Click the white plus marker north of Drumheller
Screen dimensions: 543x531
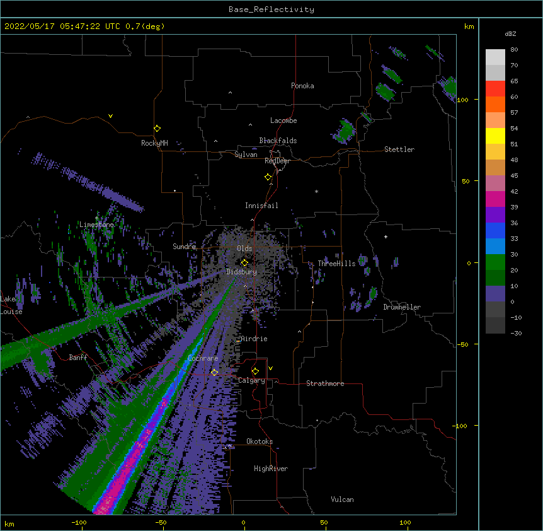click(386, 236)
